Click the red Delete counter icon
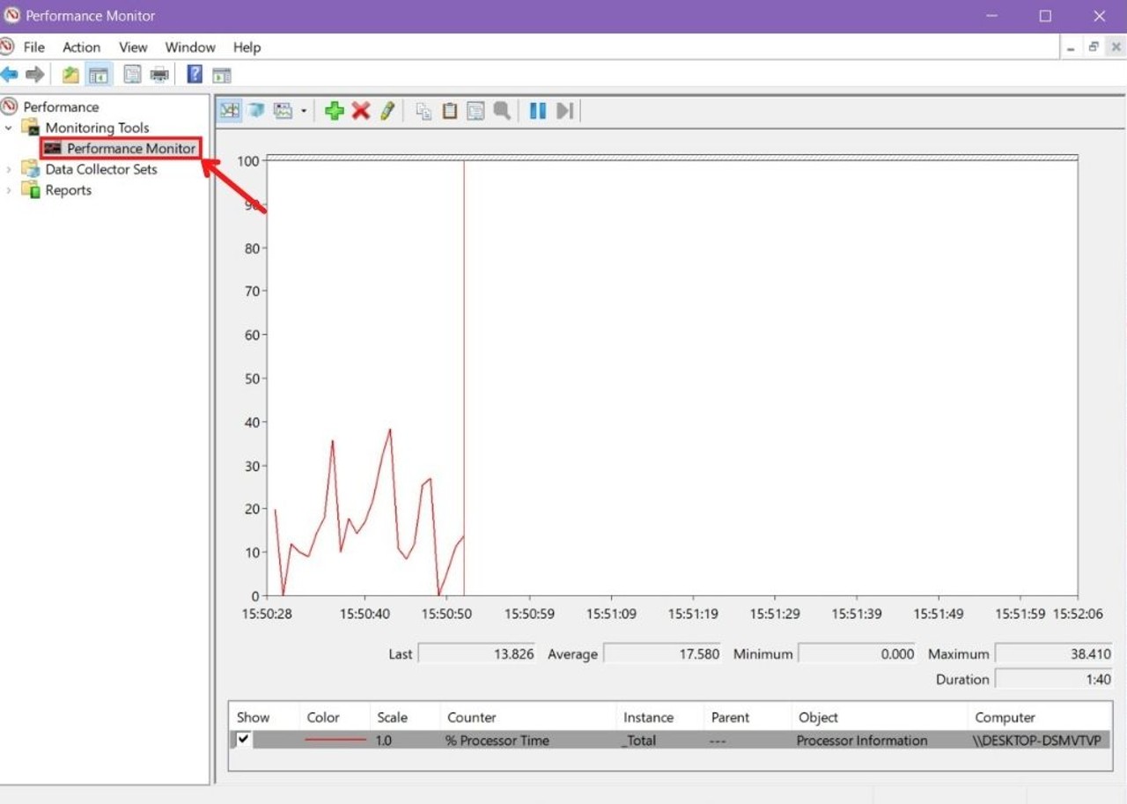Screen dimensions: 1127x804 [359, 110]
